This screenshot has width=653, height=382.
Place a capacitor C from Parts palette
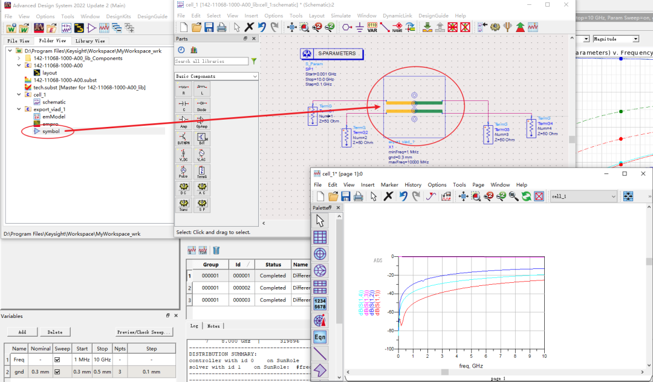point(184,106)
